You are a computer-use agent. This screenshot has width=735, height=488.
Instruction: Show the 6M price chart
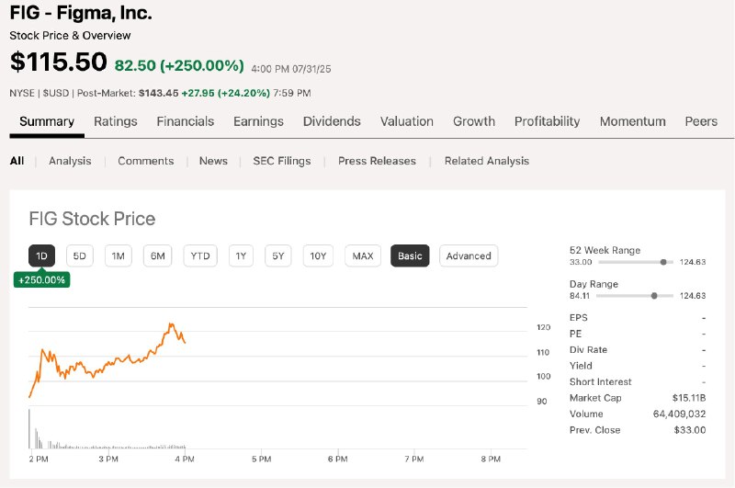(157, 256)
